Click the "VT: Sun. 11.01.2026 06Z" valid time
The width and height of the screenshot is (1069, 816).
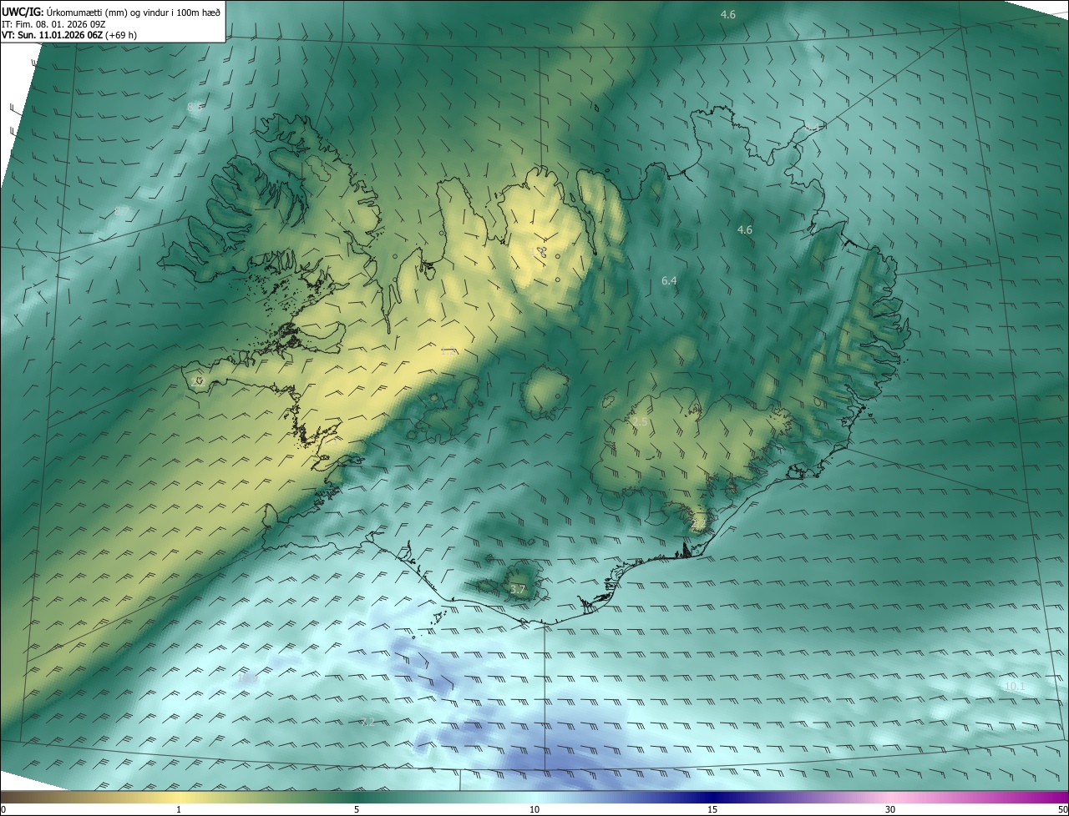tap(52, 36)
